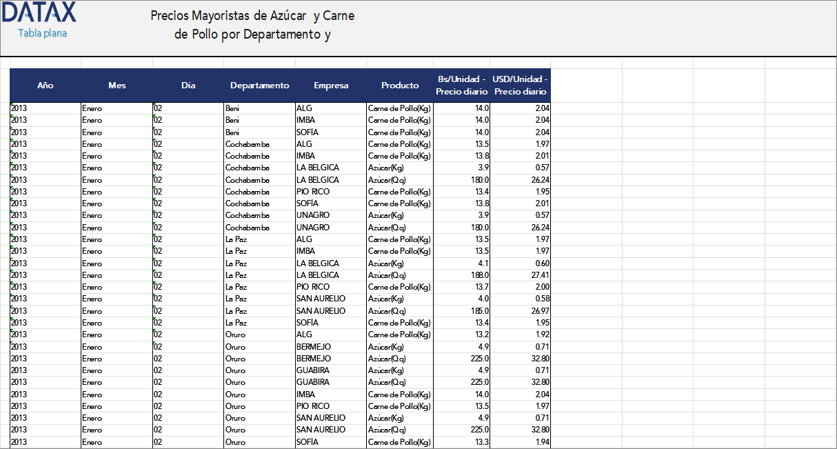
Task: Select a "Carne de Pollo(Kg)" producto cell
Action: [x=399, y=108]
